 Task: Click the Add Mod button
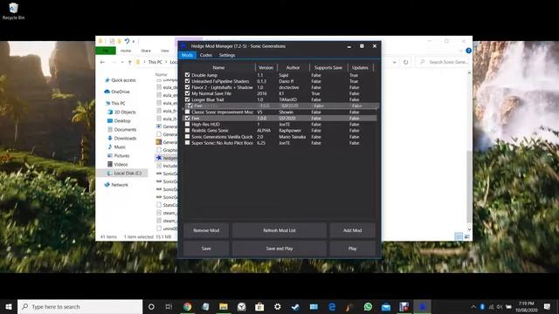[x=352, y=230]
